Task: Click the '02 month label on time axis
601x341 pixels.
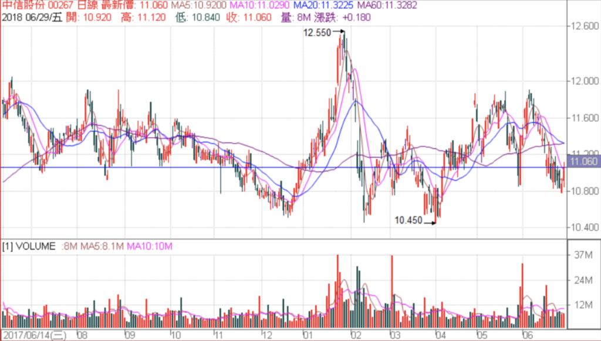Action: tap(356, 335)
